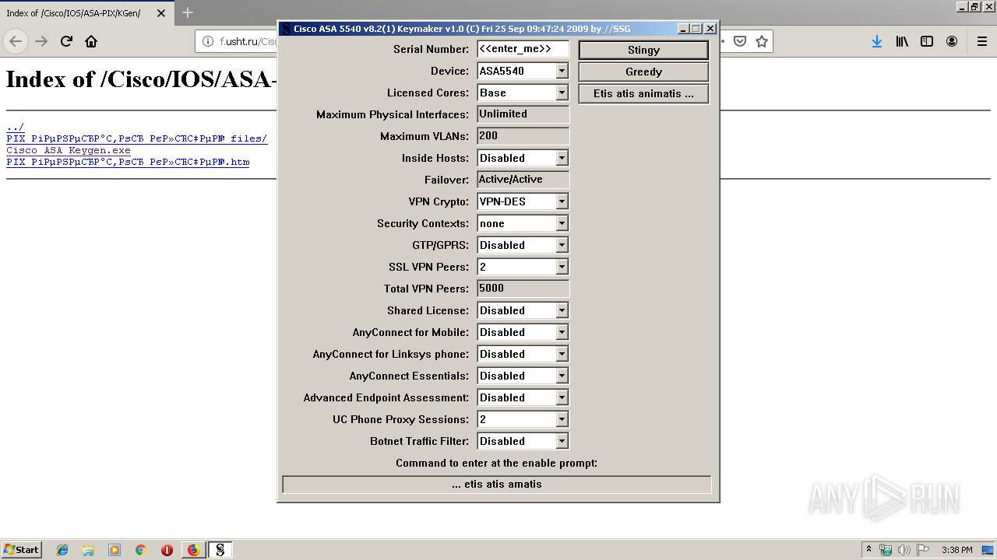Image resolution: width=997 pixels, height=560 pixels.
Task: Open the VPN Crypto dropdown
Action: tap(562, 201)
